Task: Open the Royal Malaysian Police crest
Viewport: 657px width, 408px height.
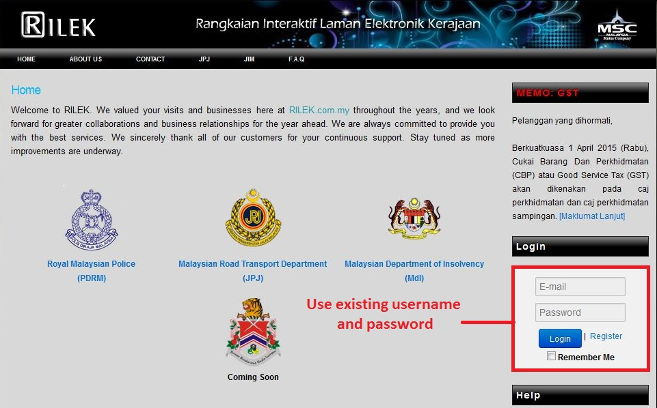Action: (92, 220)
